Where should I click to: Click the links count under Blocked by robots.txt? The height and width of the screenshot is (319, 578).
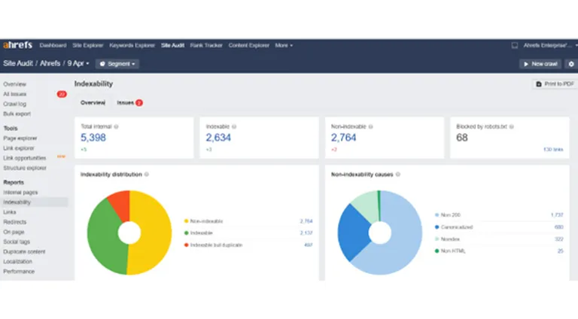(553, 150)
